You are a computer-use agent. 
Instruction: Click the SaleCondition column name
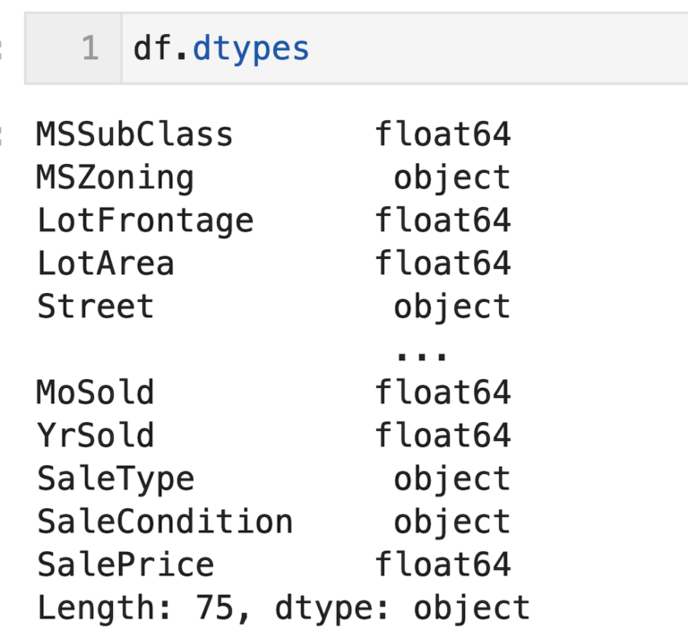click(164, 522)
